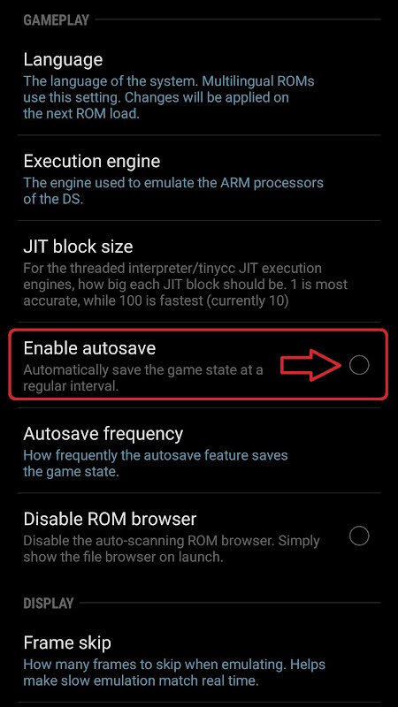The width and height of the screenshot is (398, 707).
Task: Open the Execution engine setting
Action: [199, 179]
